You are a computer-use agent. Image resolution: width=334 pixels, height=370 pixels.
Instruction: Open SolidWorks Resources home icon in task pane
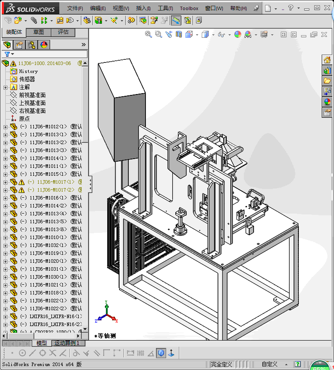[x=327, y=60]
